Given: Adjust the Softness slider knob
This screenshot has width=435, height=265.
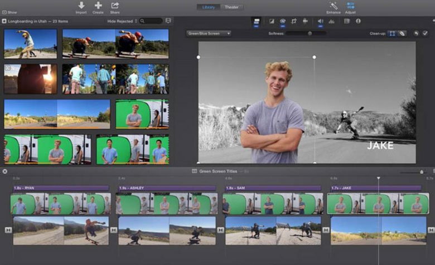Looking at the screenshot, I should click(310, 33).
